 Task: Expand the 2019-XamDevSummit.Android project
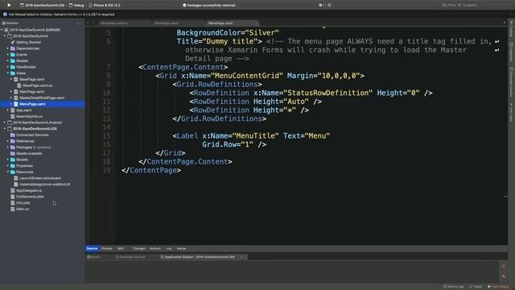5,122
